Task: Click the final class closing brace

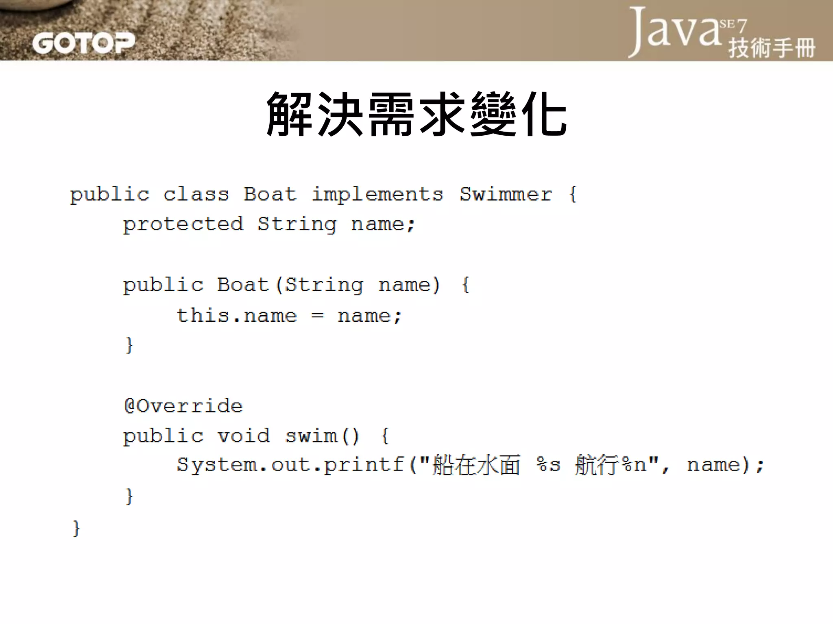Action: 76,528
